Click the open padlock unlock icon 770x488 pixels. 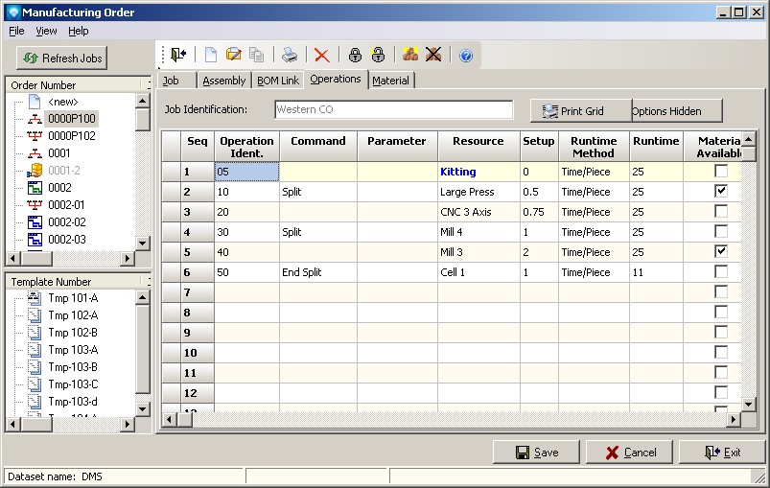coord(378,56)
